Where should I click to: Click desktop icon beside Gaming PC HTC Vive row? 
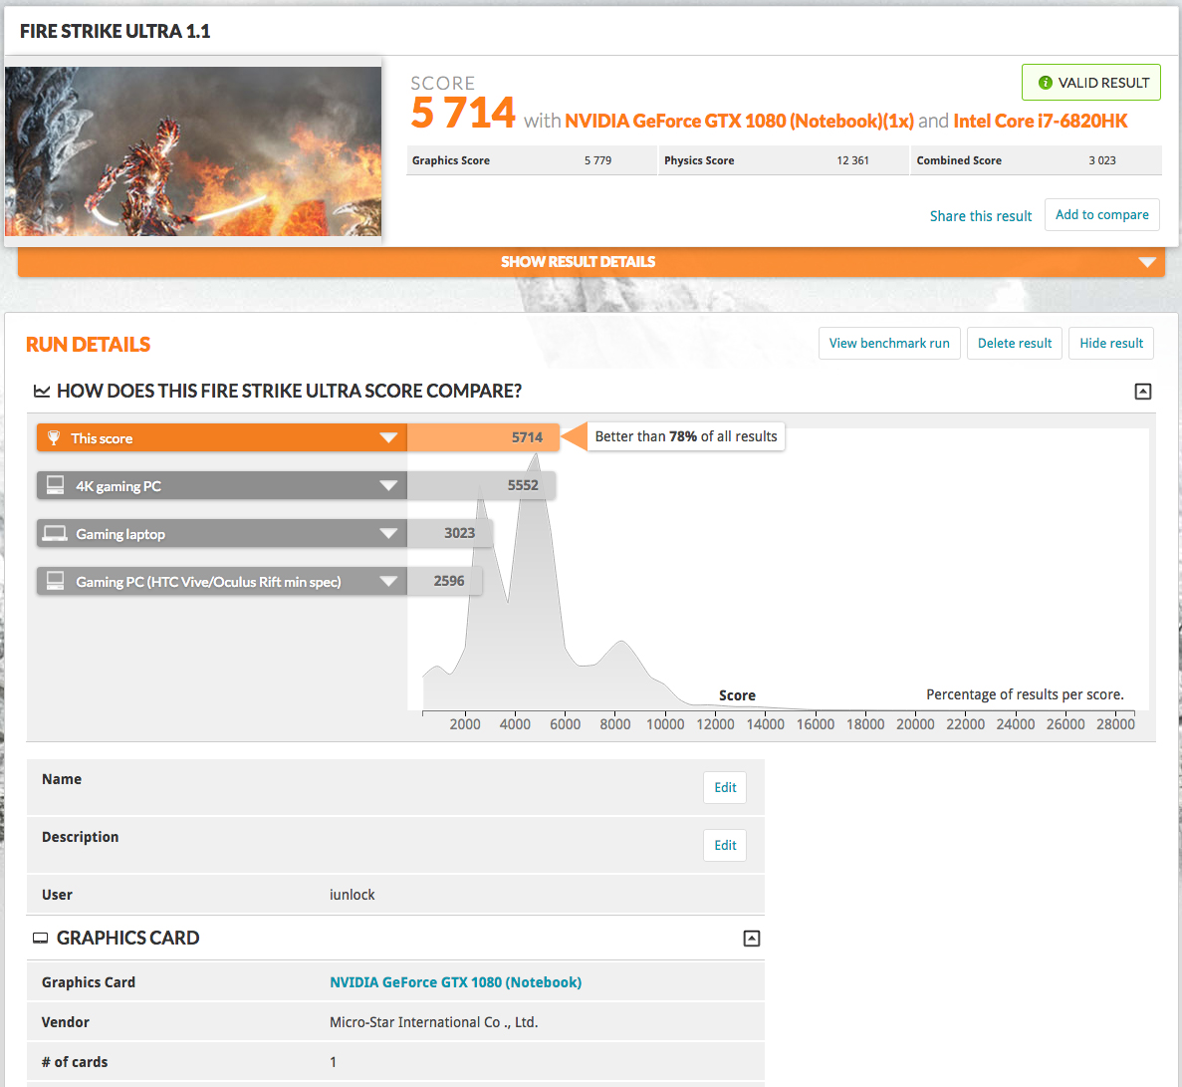tap(55, 580)
